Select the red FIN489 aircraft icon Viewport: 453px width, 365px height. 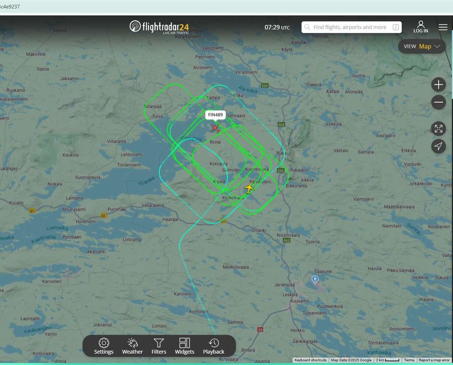pos(215,128)
